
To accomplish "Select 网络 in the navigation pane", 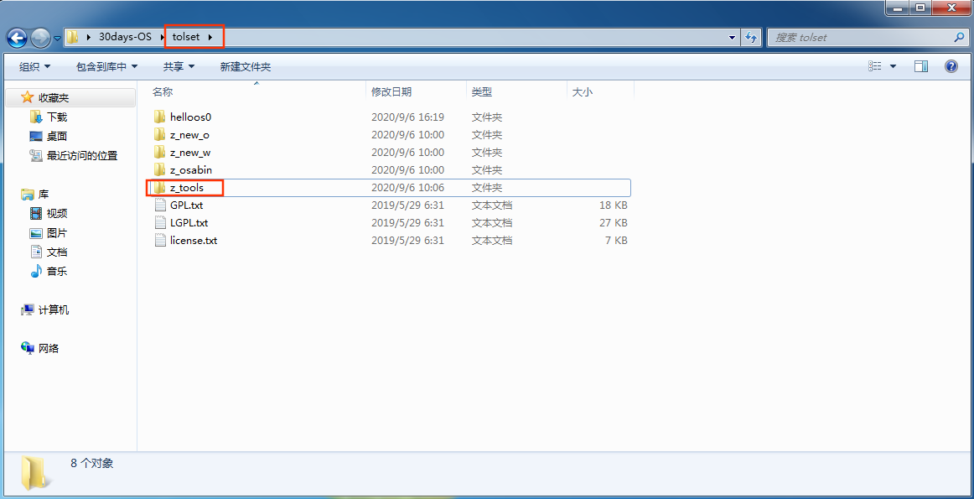I will pos(49,349).
